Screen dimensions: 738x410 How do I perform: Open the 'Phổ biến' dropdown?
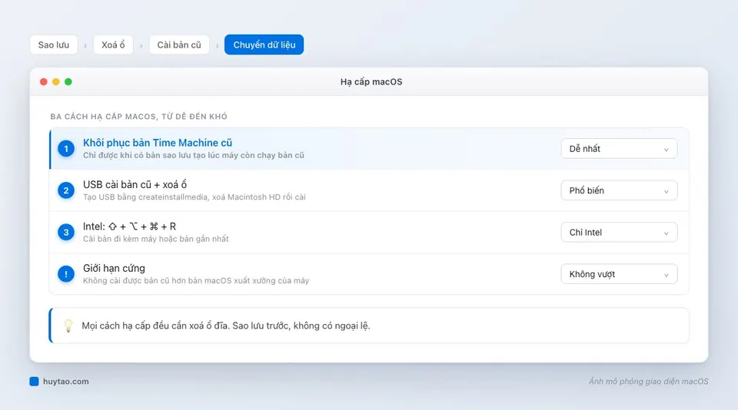[619, 190]
